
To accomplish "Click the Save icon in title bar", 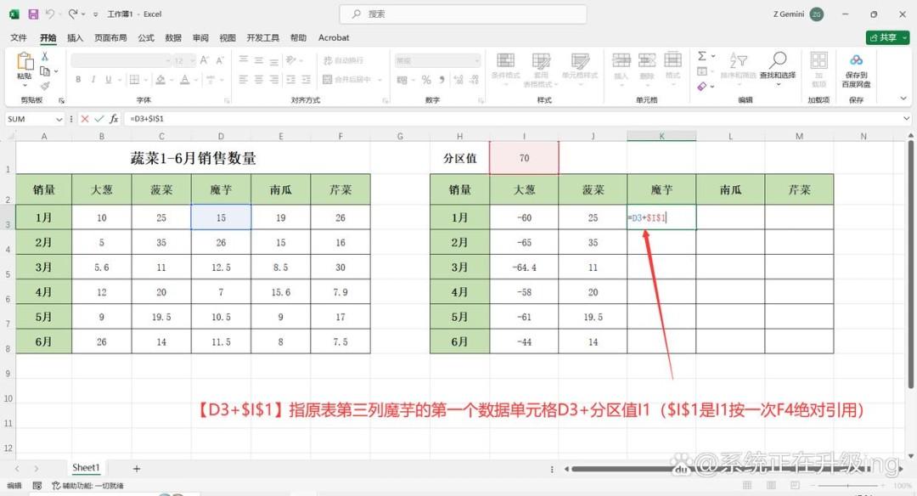I will [33, 14].
